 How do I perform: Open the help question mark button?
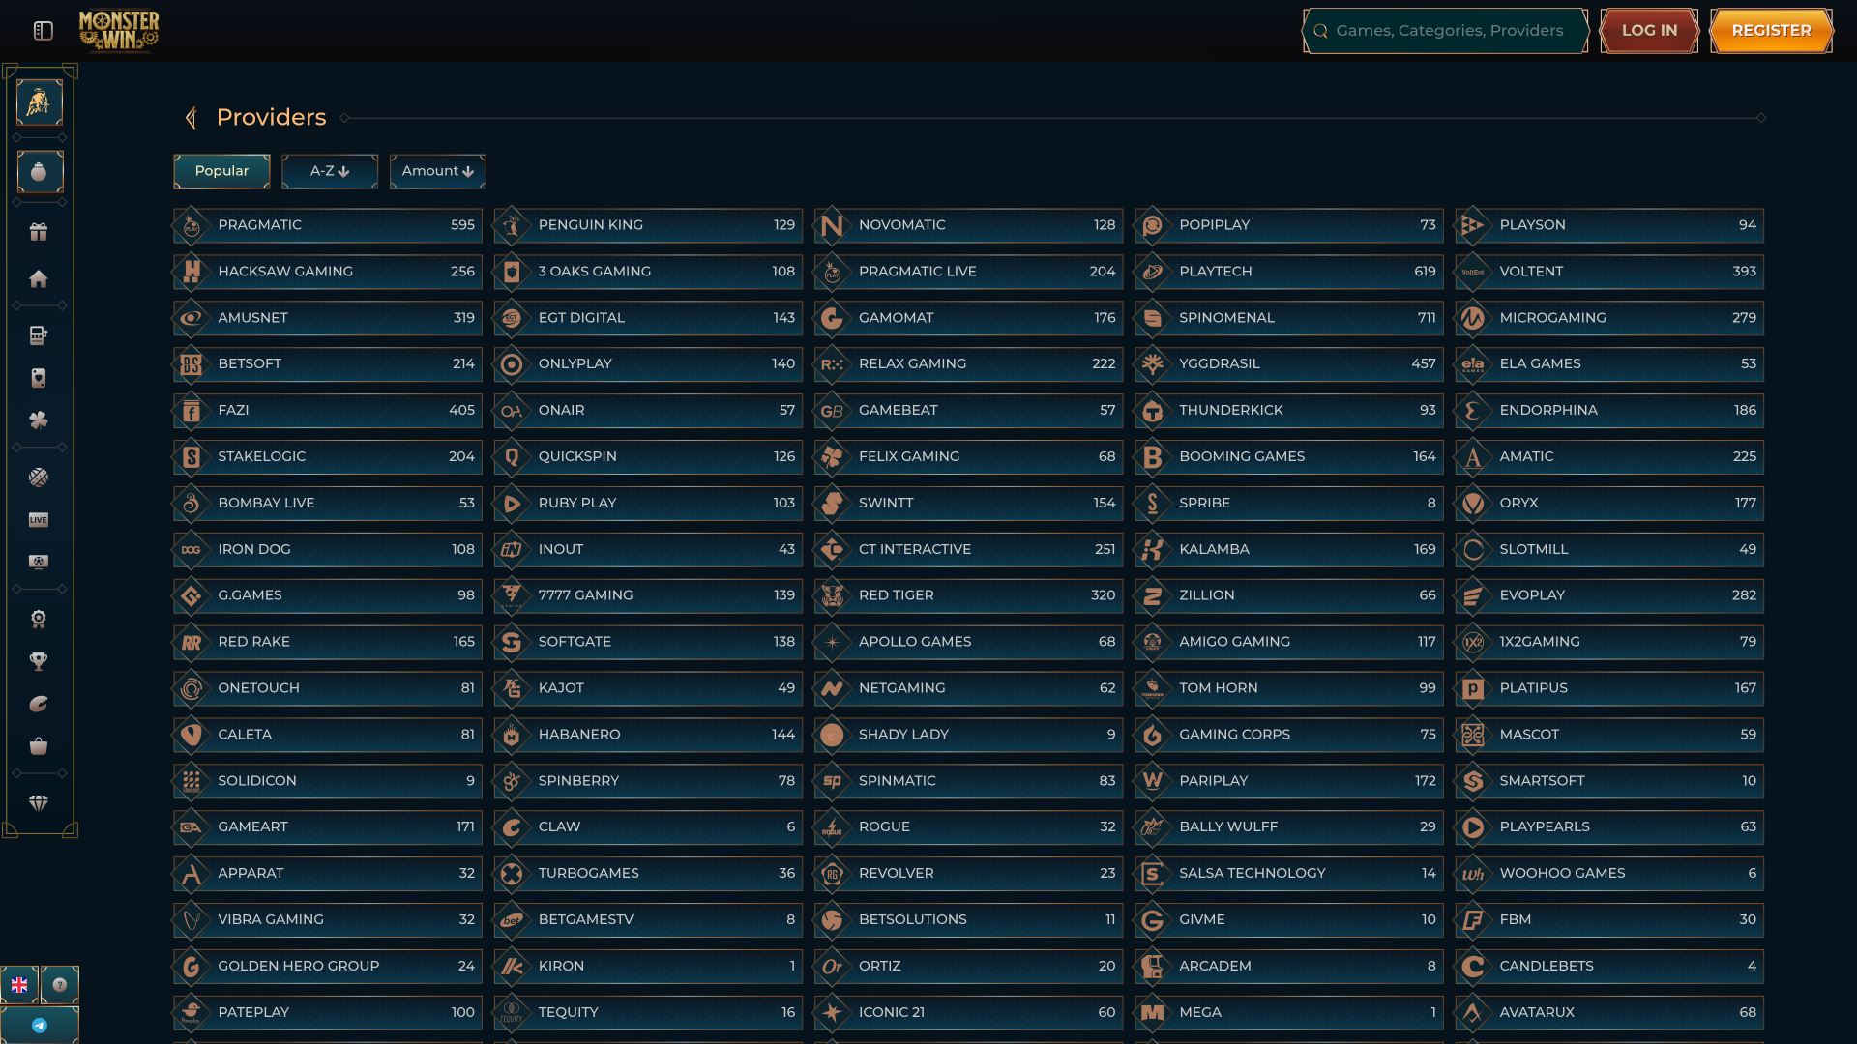[x=60, y=985]
